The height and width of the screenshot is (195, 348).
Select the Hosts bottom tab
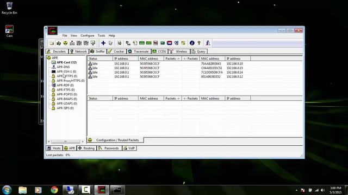54,148
